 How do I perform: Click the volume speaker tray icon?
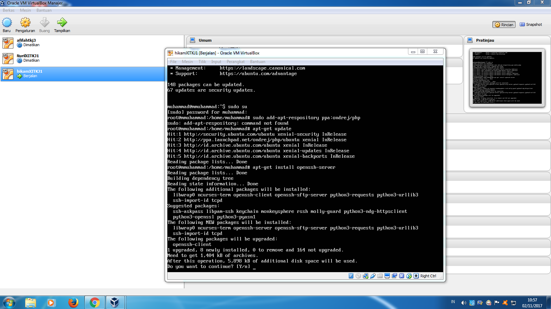(x=463, y=303)
